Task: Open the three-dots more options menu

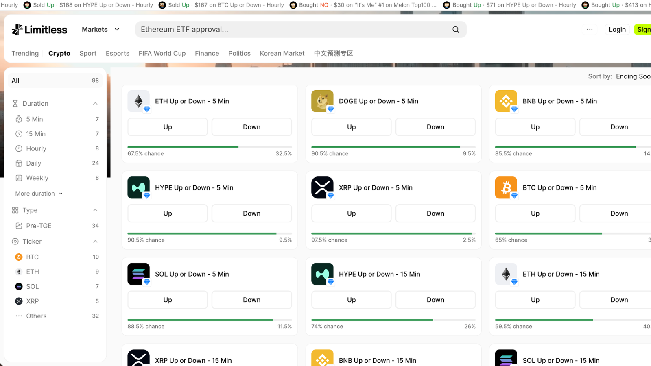Action: (x=590, y=29)
